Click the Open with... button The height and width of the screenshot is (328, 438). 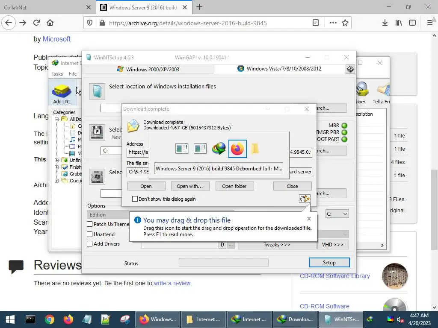pyautogui.click(x=189, y=186)
